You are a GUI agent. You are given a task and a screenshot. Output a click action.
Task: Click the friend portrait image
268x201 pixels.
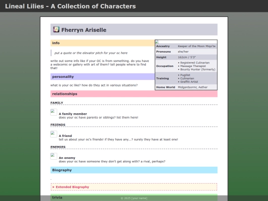[54, 134]
